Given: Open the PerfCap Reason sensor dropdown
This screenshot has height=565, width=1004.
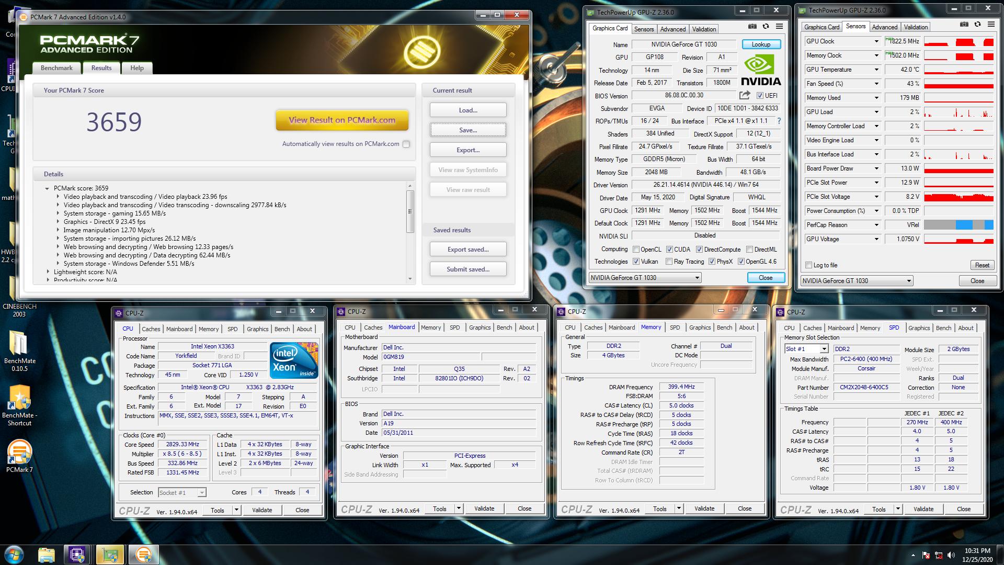Looking at the screenshot, I should click(876, 225).
